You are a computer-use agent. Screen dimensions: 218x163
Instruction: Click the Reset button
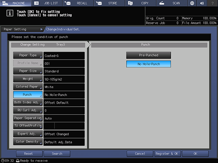[x=29, y=154]
